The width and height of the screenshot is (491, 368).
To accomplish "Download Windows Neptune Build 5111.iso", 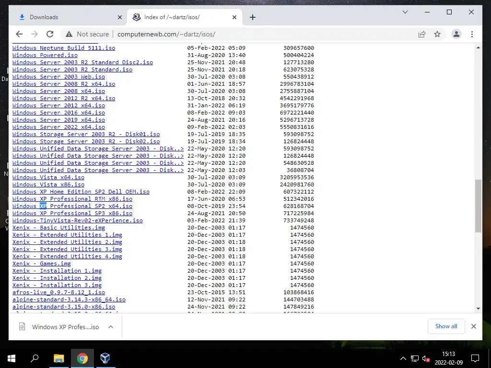I will click(64, 48).
